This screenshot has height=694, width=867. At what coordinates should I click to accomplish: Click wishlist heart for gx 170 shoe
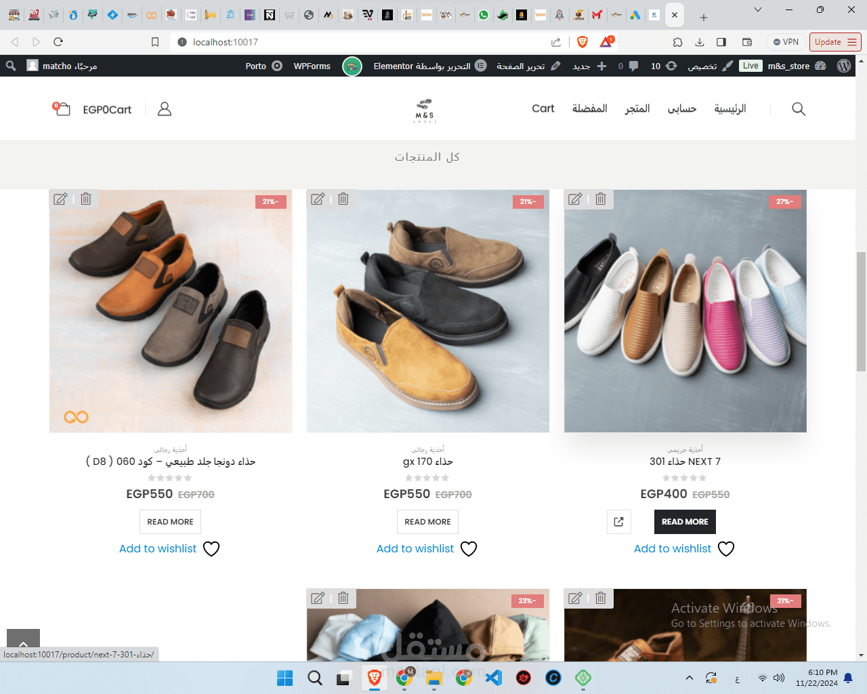click(x=469, y=549)
